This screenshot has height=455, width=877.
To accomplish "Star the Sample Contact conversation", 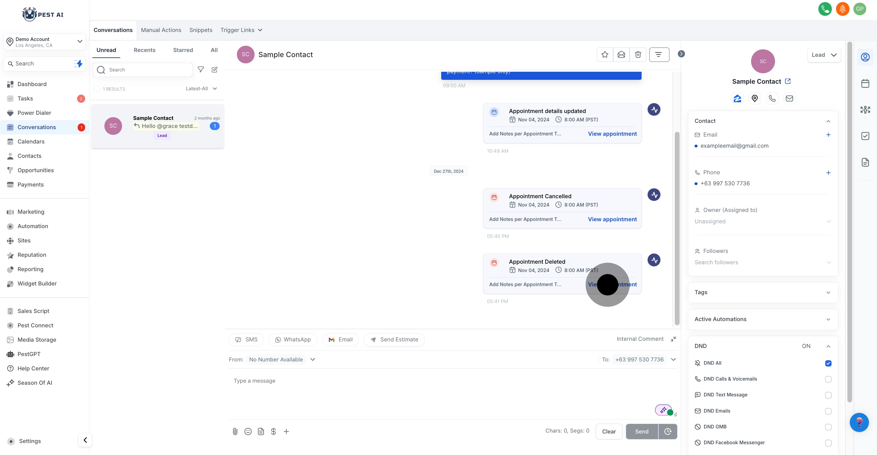I will [605, 54].
